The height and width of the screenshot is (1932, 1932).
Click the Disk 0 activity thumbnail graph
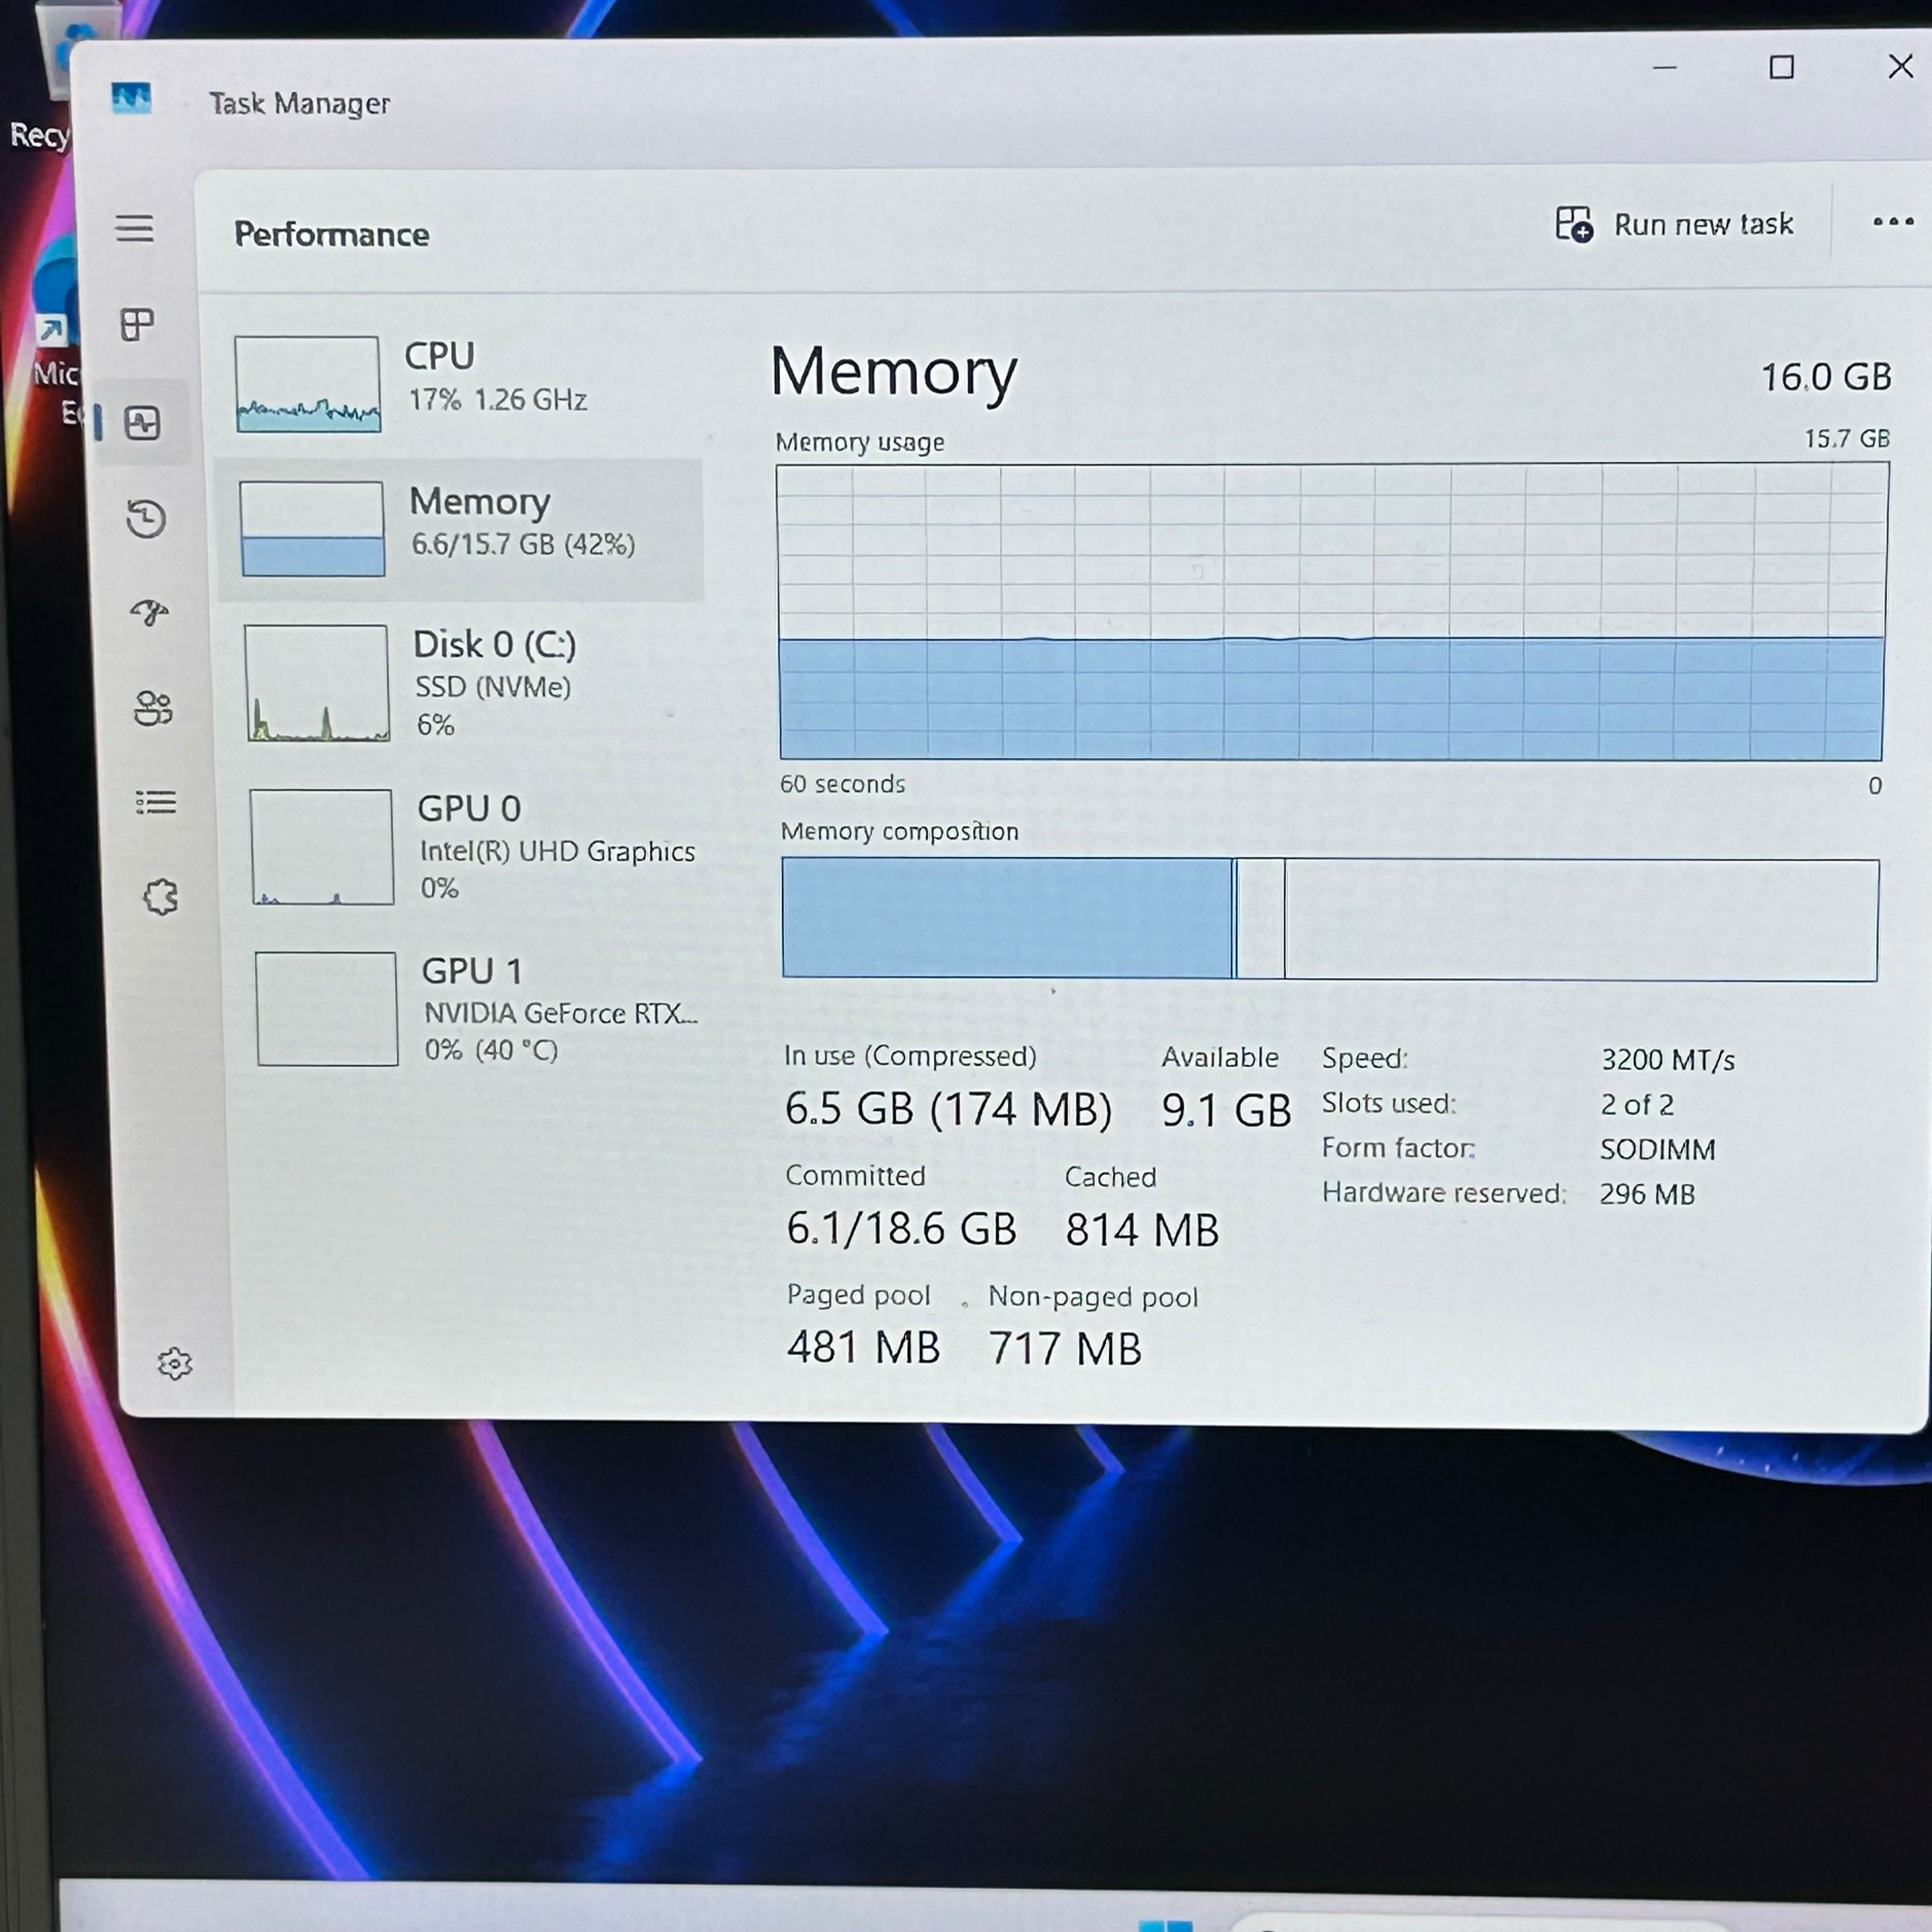[x=317, y=683]
